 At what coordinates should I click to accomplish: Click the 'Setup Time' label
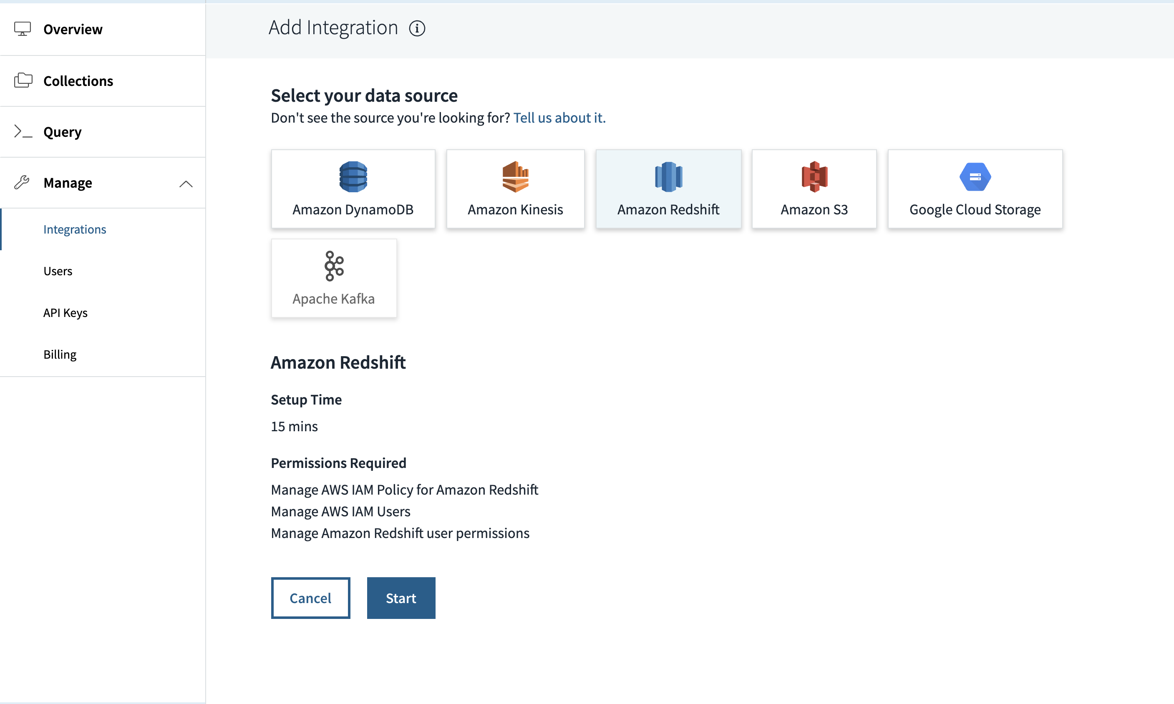coord(306,400)
